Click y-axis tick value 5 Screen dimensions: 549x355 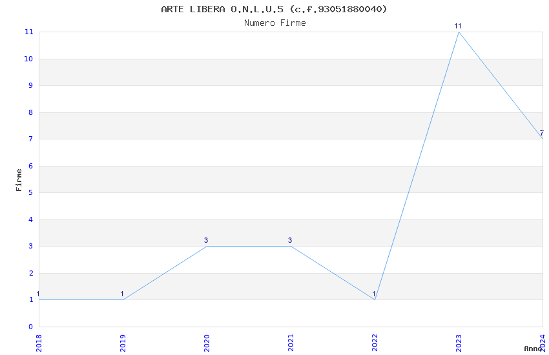31,192
